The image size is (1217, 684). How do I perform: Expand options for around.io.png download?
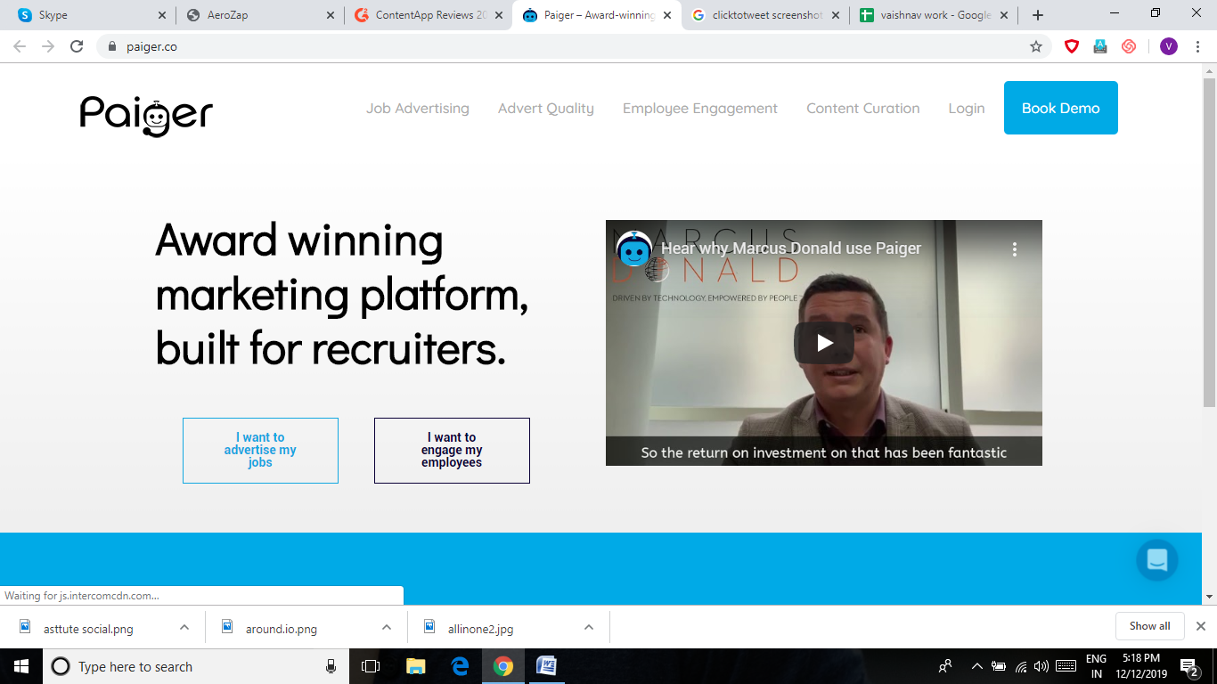(x=387, y=627)
